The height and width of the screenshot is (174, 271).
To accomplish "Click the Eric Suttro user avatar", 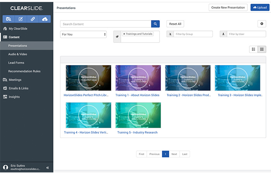I will [5, 167].
